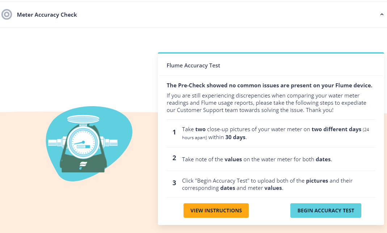Select the Meter Accuracy Check header title
Viewport: 387px width, 233px height.
point(47,15)
